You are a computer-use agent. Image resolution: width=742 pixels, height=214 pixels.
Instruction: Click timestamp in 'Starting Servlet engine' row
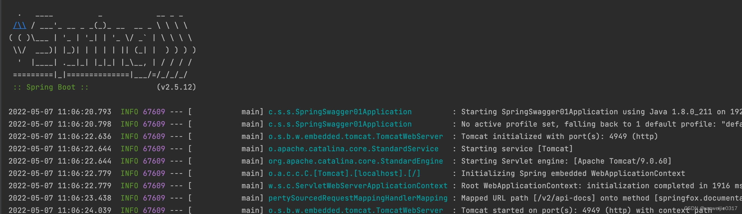[x=60, y=161]
